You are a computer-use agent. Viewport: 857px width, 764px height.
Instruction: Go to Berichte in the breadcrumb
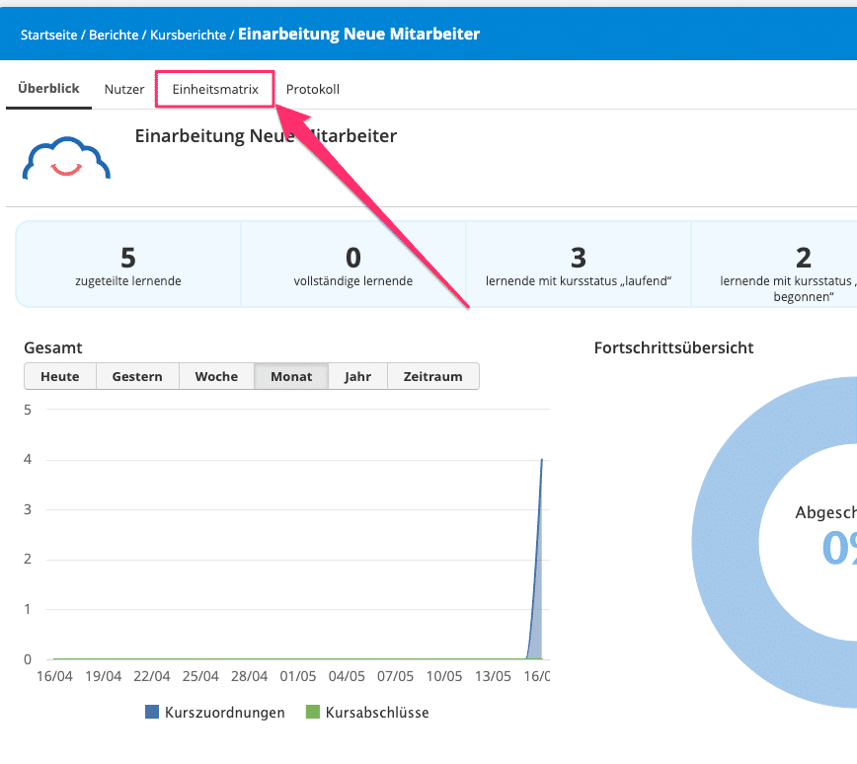click(114, 35)
